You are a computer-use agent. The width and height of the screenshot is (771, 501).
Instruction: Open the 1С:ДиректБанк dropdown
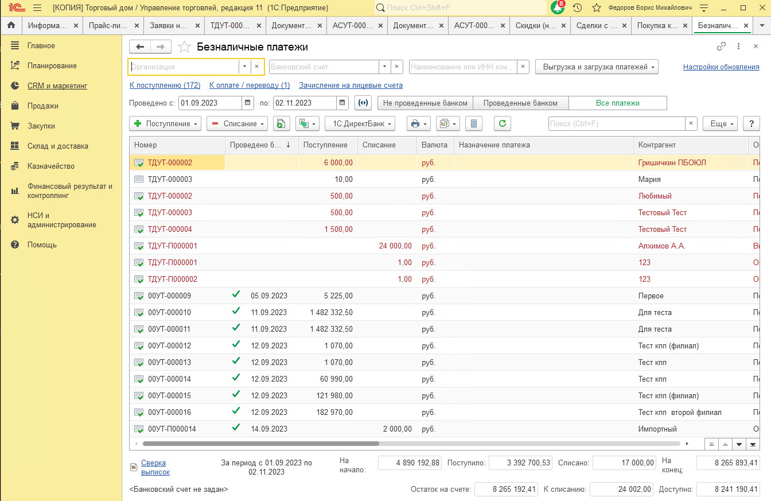[360, 123]
